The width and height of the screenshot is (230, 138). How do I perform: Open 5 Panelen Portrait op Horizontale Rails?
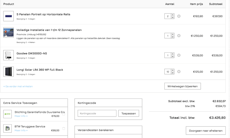tap(43, 14)
